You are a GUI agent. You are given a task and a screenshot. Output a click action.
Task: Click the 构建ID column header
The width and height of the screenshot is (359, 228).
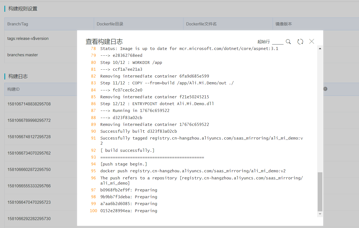[x=13, y=89]
